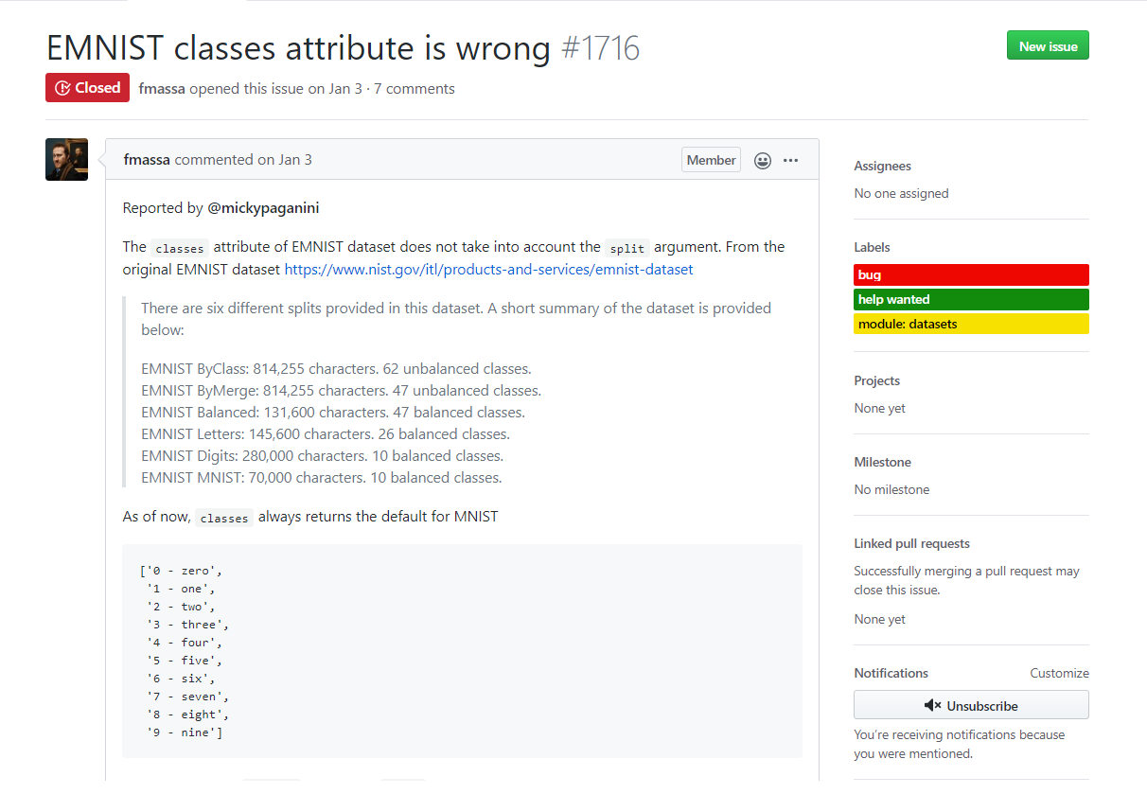Viewport: 1147px width, 794px height.
Task: Select the red bug label
Action: click(971, 275)
